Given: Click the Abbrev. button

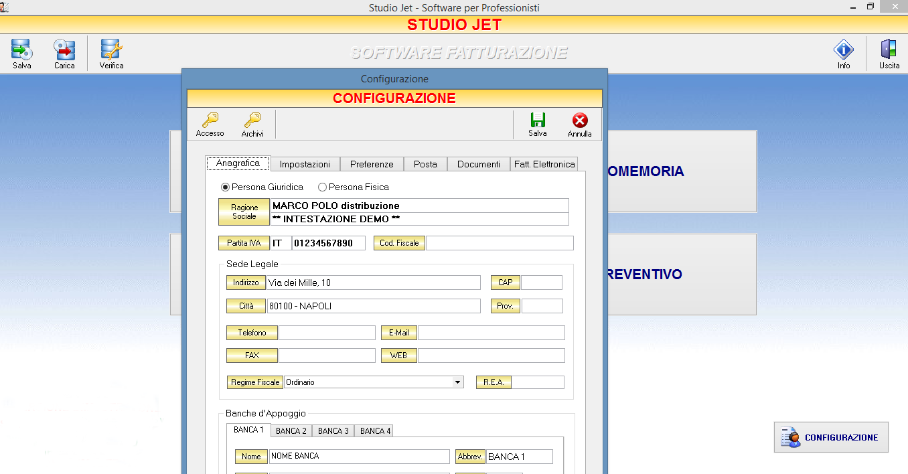Looking at the screenshot, I should click(470, 457).
